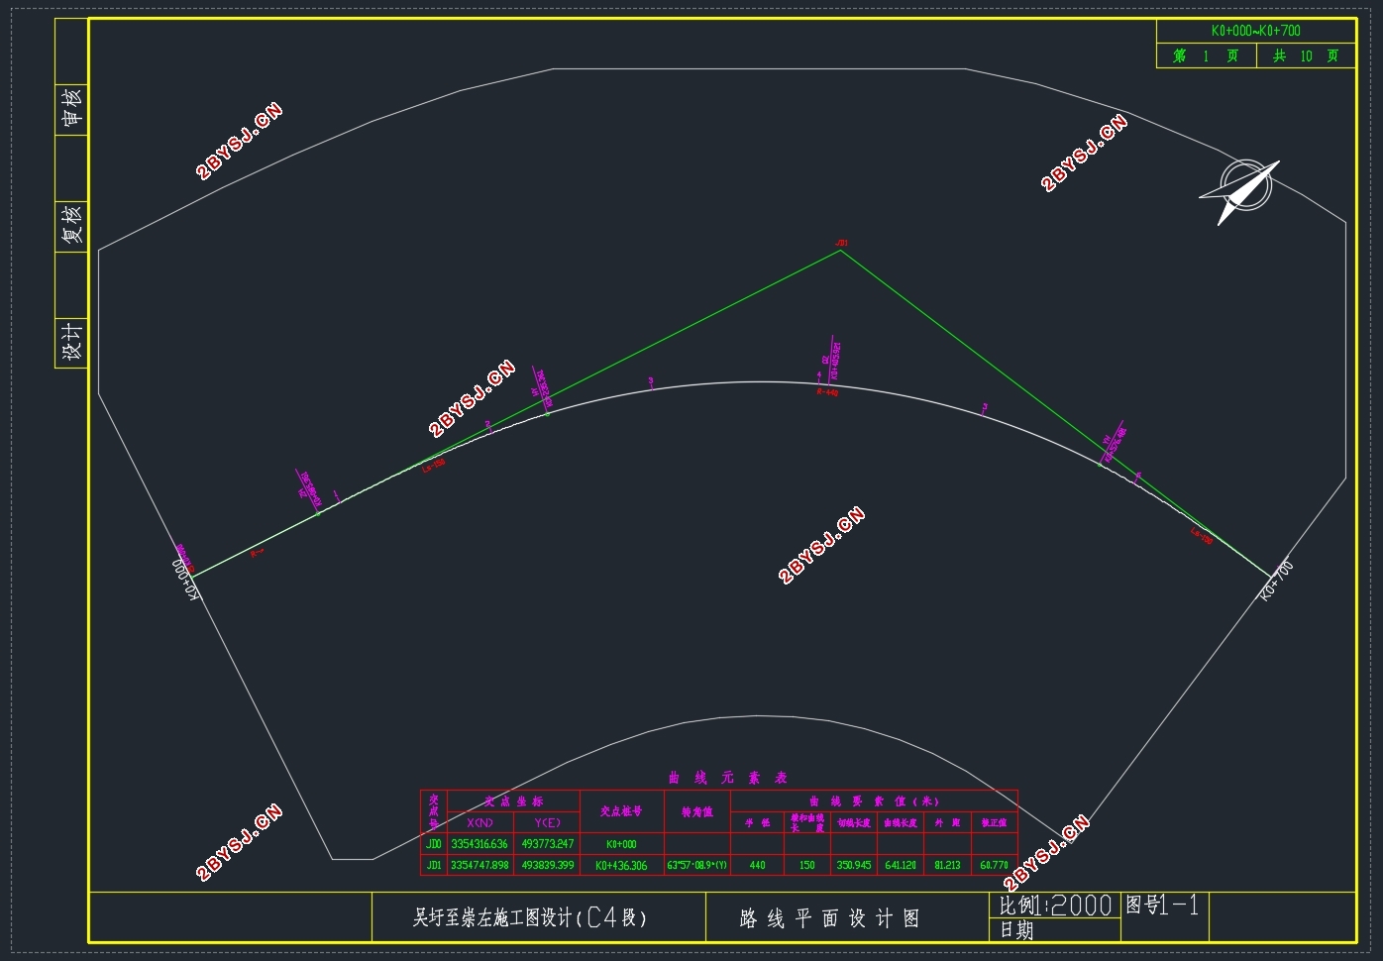Viewport: 1383px width, 961px height.
Task: Click the 'X(N)' column header
Action: [480, 823]
